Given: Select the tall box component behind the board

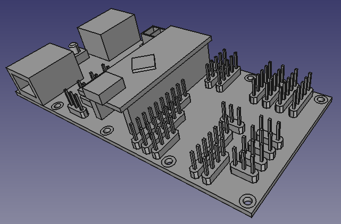Looking at the screenshot, I should coord(110,35).
